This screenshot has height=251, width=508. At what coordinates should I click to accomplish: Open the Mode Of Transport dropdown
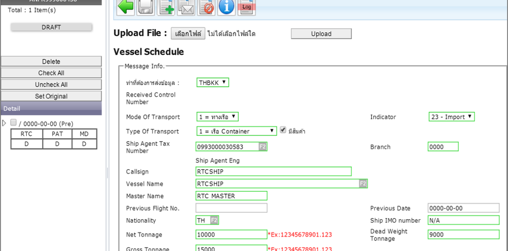(x=217, y=117)
